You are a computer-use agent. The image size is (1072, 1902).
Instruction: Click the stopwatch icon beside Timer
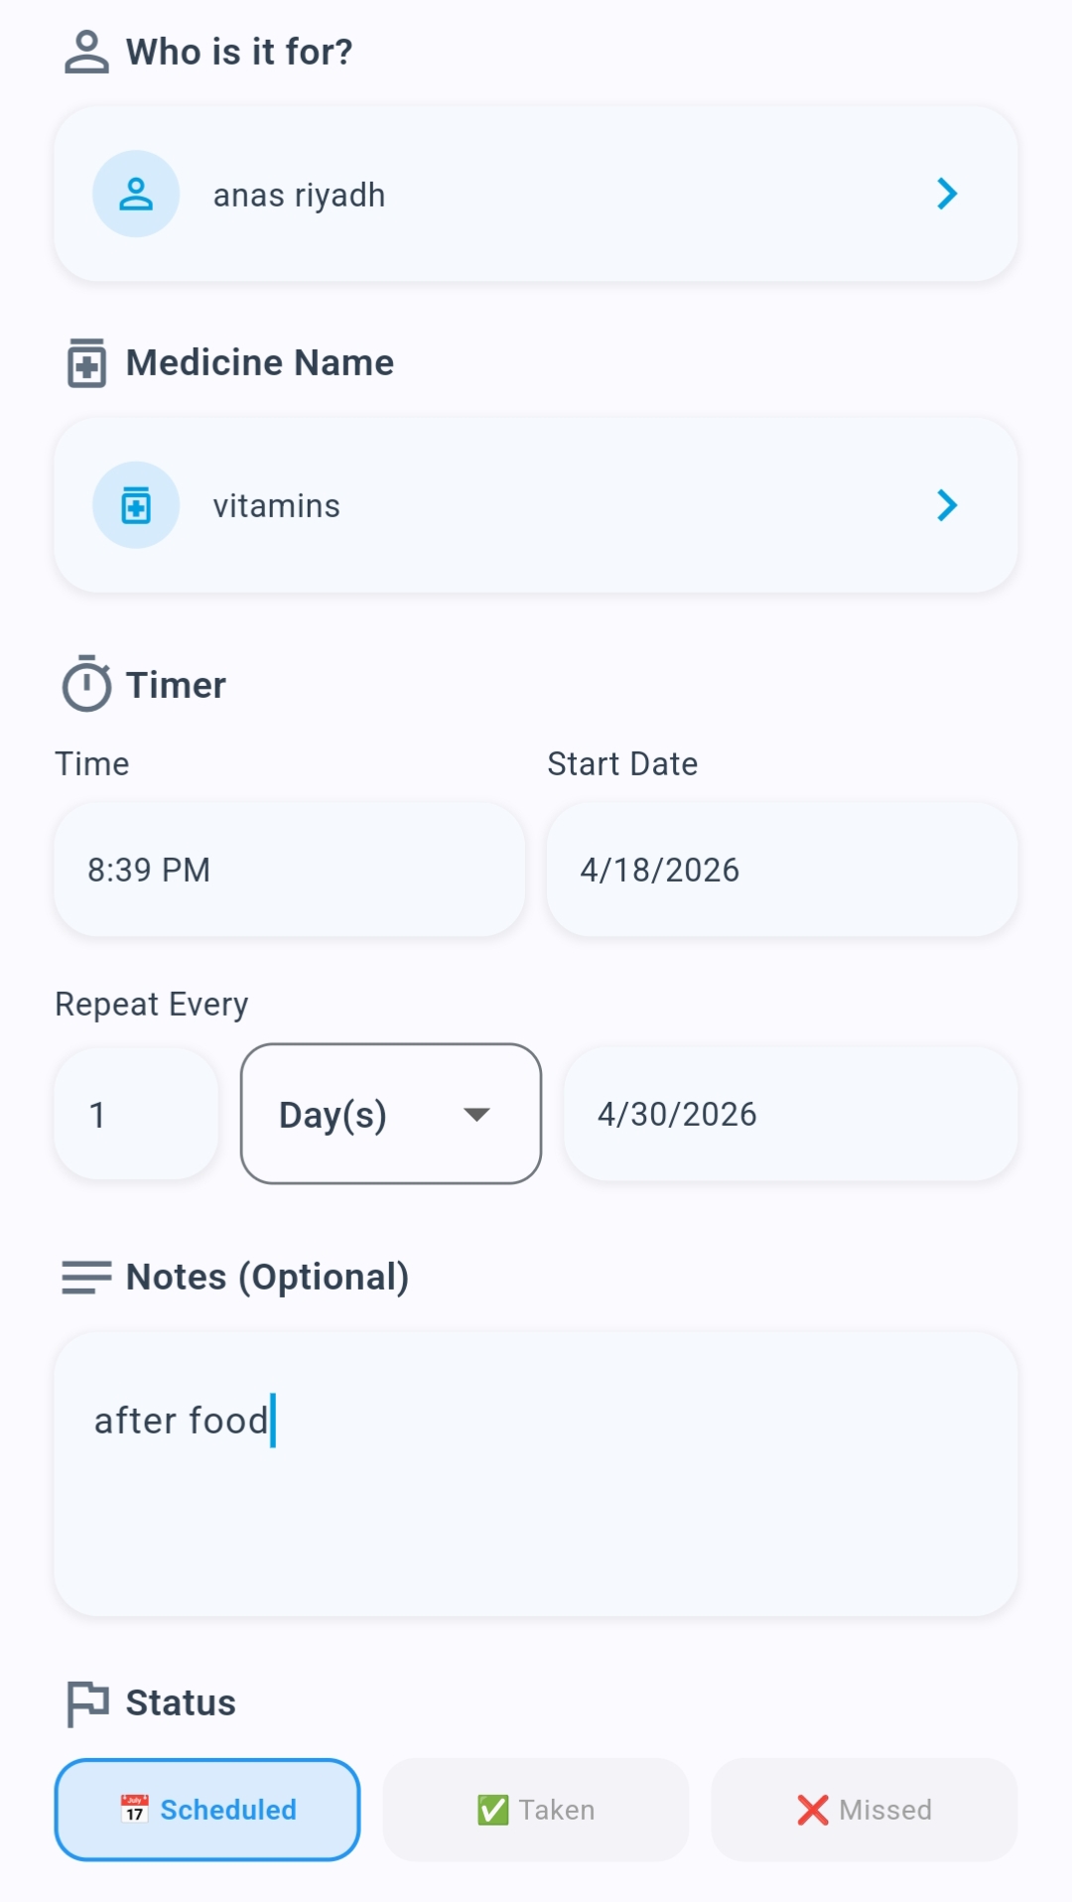[x=86, y=684]
